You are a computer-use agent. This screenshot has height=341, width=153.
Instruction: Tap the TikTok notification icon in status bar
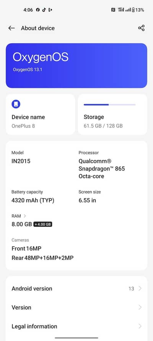coord(44,10)
